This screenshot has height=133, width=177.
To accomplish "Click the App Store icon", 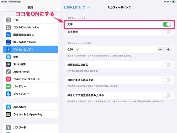I will tap(8, 107).
